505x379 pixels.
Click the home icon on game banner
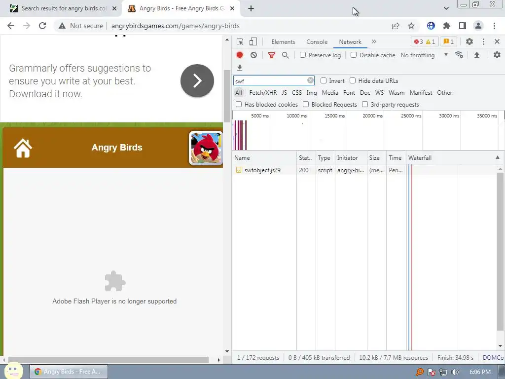(x=23, y=148)
